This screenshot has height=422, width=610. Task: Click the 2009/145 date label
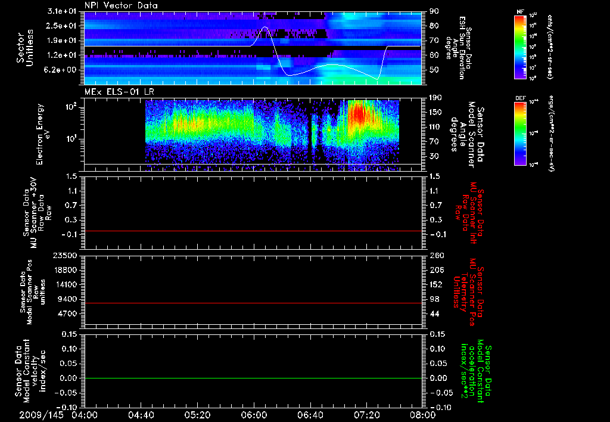(x=41, y=415)
